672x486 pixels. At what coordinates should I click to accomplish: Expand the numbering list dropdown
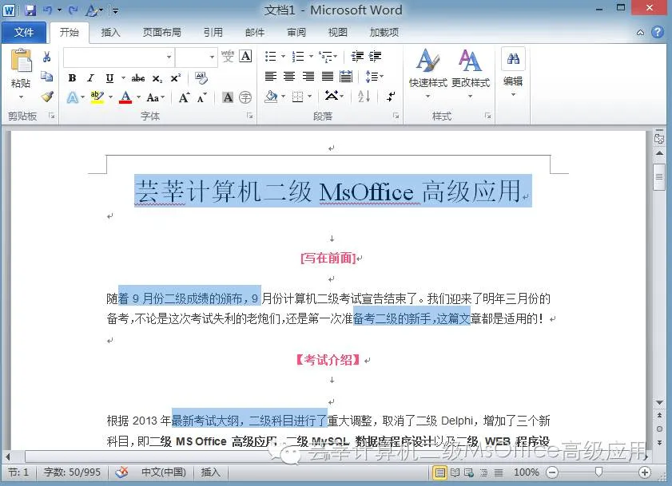pos(311,56)
